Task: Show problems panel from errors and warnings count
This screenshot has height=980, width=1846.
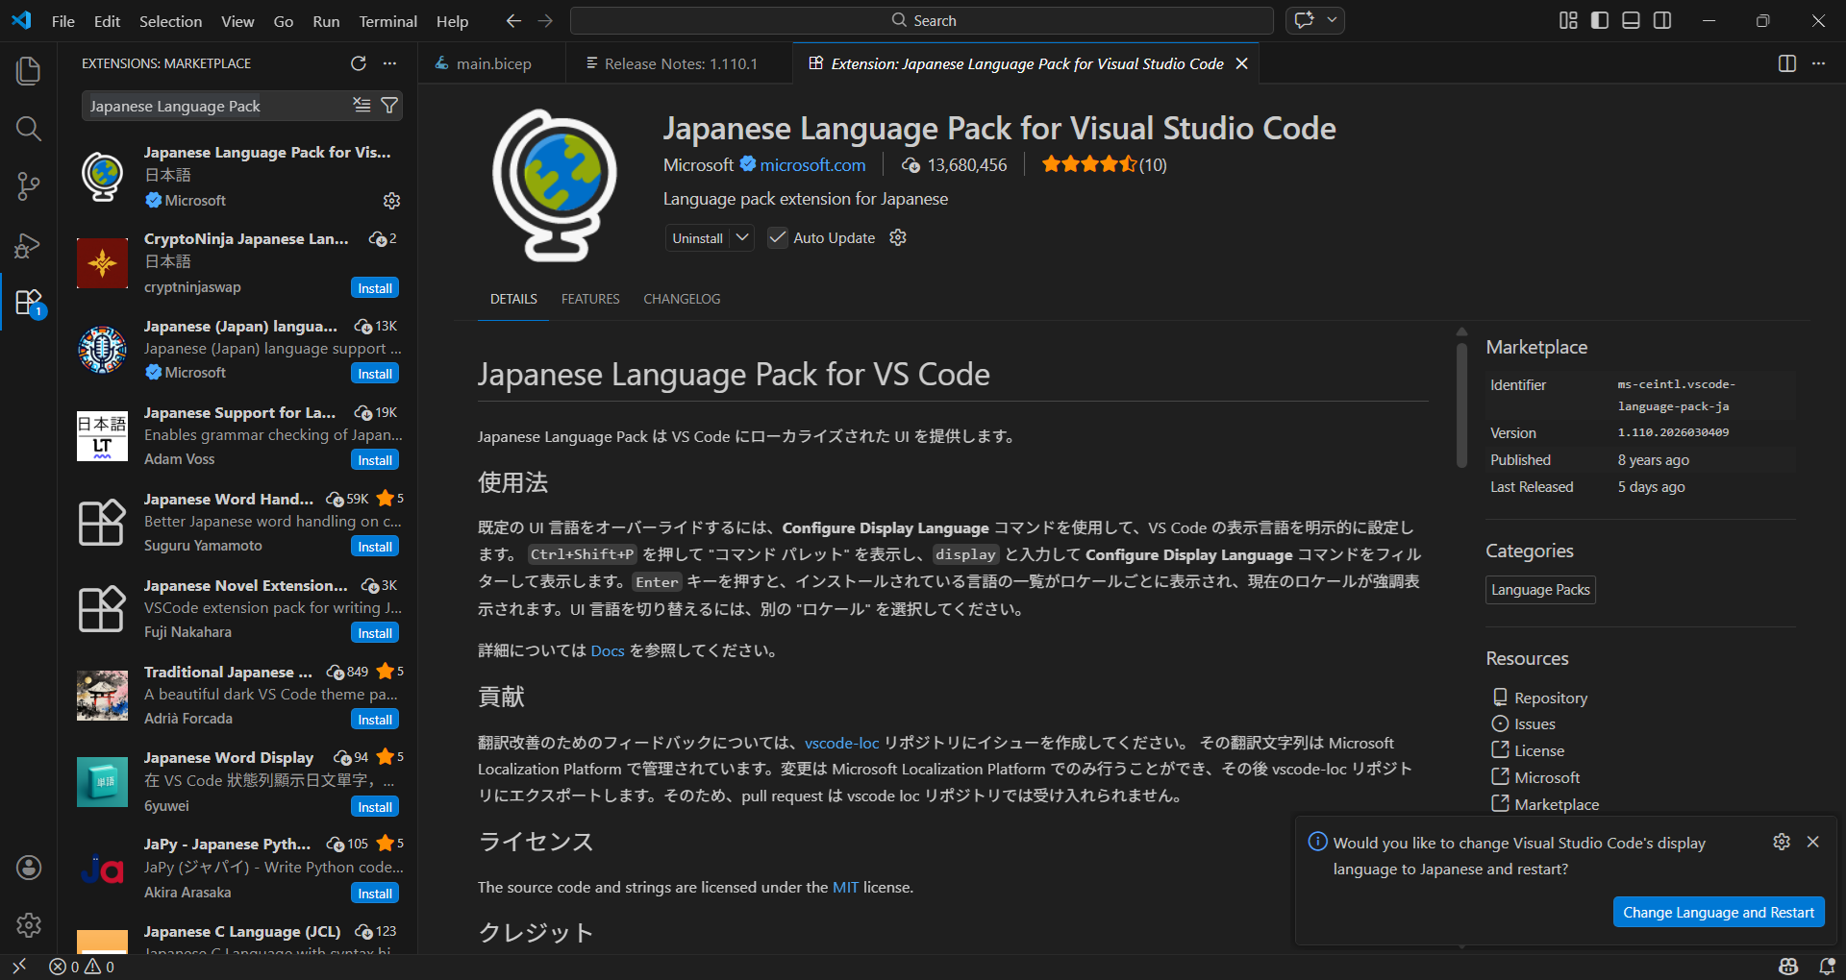Action: point(82,967)
